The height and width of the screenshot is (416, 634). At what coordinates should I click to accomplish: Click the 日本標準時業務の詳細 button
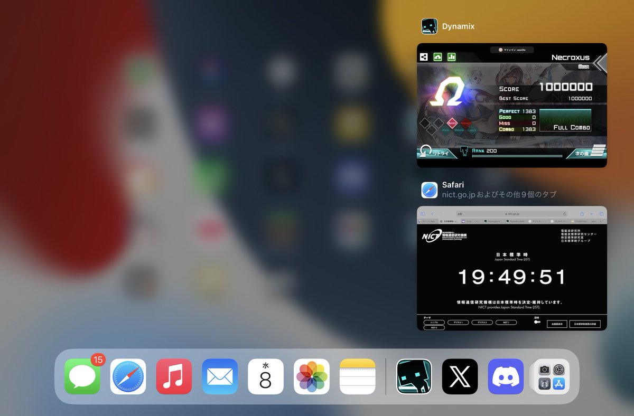click(586, 324)
